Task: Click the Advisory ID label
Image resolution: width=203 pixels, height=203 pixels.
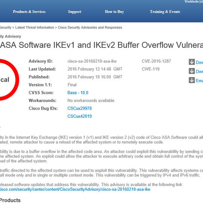Action: coord(41,61)
